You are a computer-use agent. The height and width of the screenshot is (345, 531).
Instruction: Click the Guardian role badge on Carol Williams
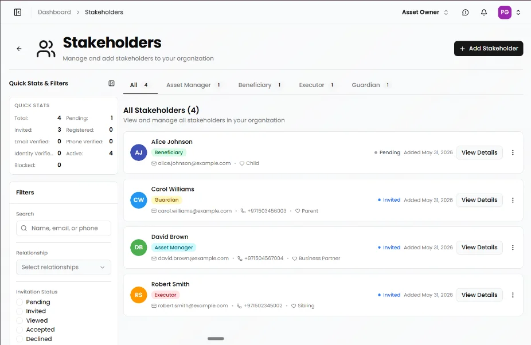pyautogui.click(x=166, y=200)
